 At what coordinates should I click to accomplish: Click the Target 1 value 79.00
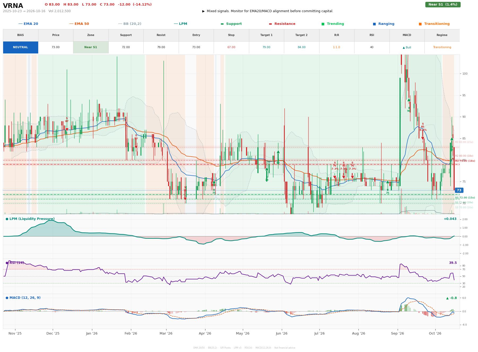266,47
